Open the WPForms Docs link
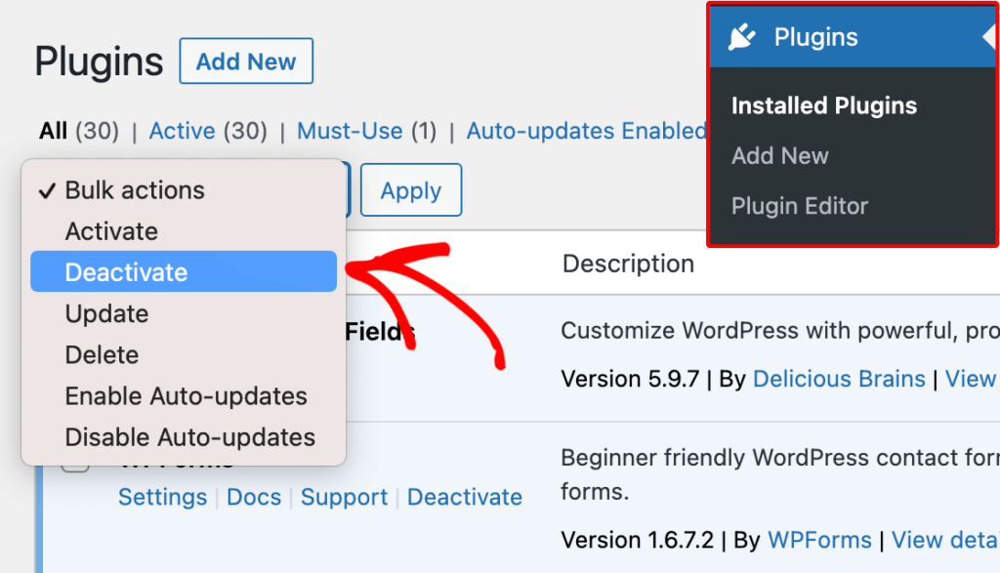The image size is (1000, 573). 254,497
